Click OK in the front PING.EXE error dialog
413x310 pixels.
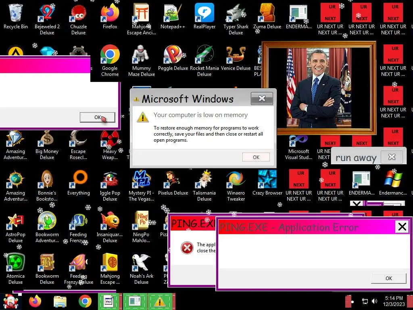389,279
